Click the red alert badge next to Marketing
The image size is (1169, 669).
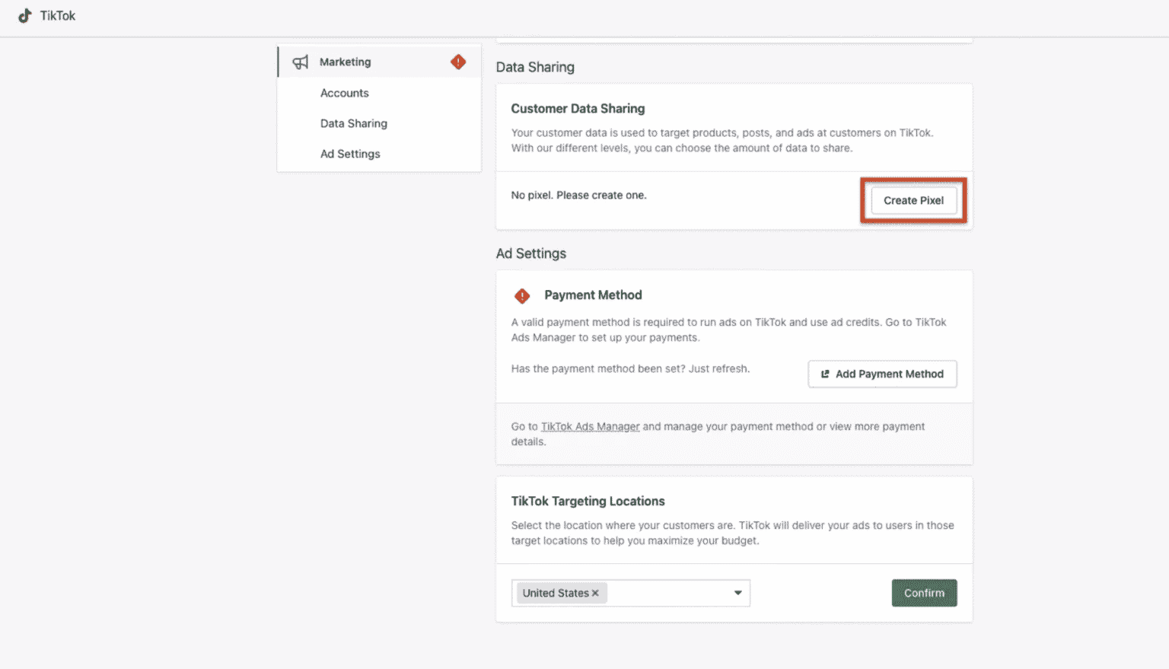pos(458,62)
